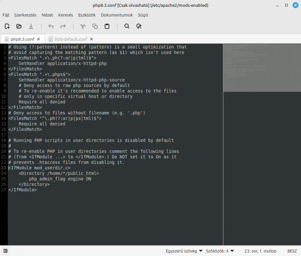Image resolution: width=301 pixels, height=256 pixels.
Task: Click line 'Require all denied' at line 11
Action: (42, 102)
